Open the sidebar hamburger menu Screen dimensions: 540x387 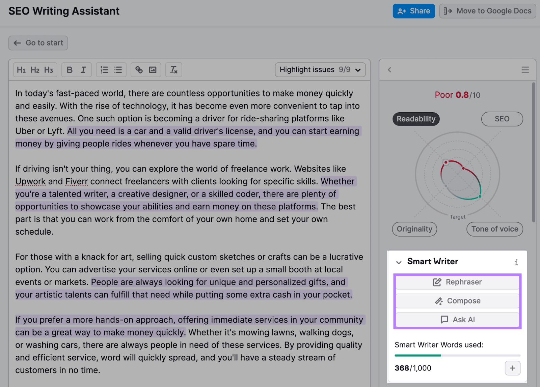pos(525,70)
